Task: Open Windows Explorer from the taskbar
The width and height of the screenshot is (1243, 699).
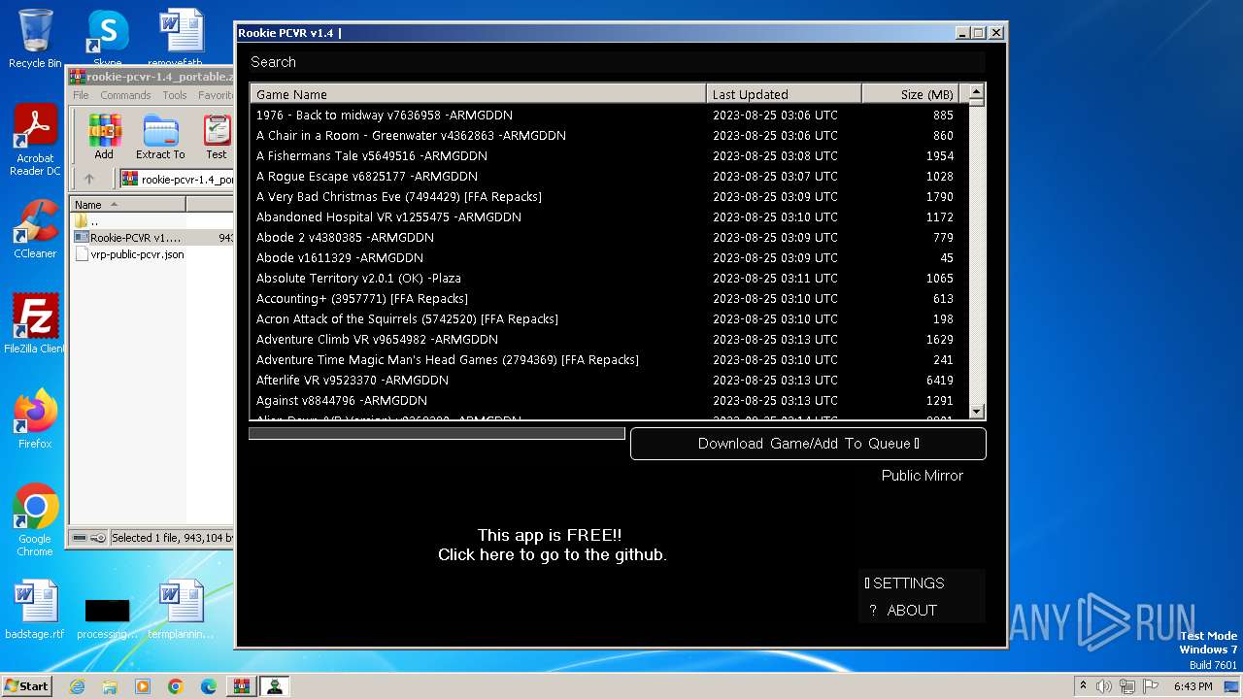Action: point(110,686)
